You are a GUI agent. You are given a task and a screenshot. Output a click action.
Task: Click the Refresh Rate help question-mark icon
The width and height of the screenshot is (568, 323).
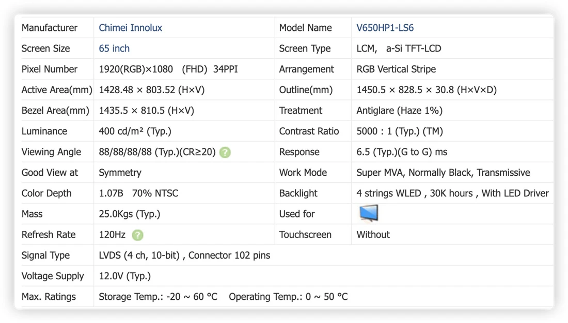pos(137,235)
